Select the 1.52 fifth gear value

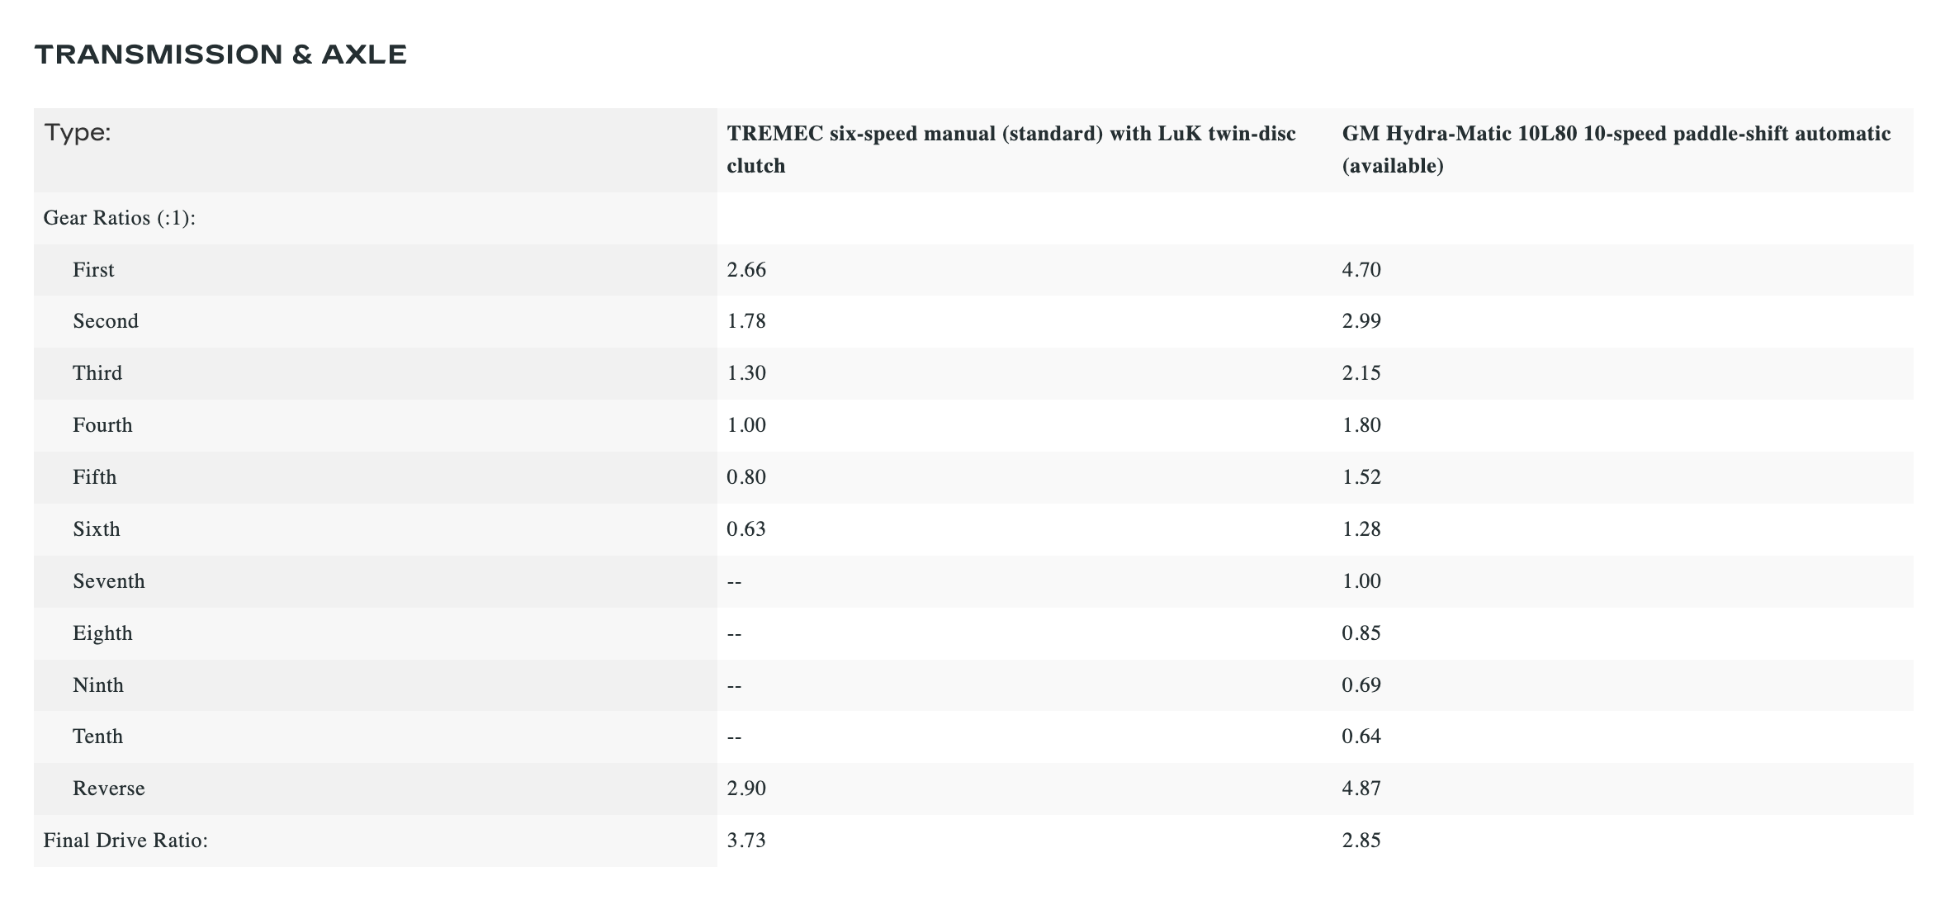tap(1361, 477)
